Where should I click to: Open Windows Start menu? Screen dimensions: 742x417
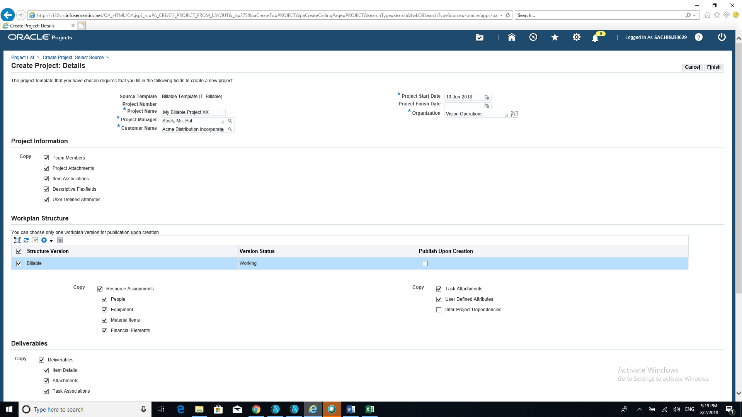[x=9, y=409]
